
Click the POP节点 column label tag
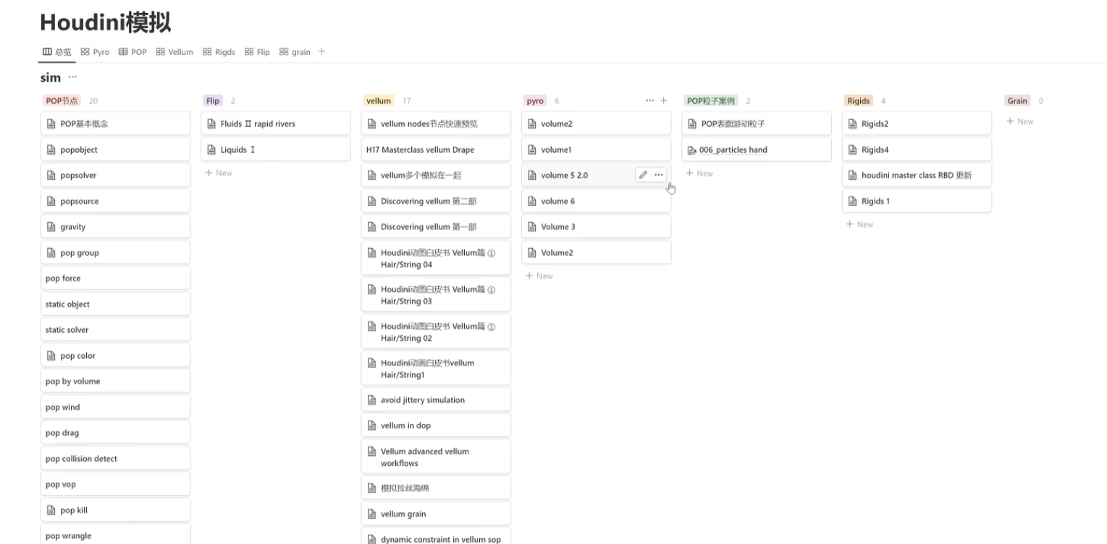click(62, 101)
